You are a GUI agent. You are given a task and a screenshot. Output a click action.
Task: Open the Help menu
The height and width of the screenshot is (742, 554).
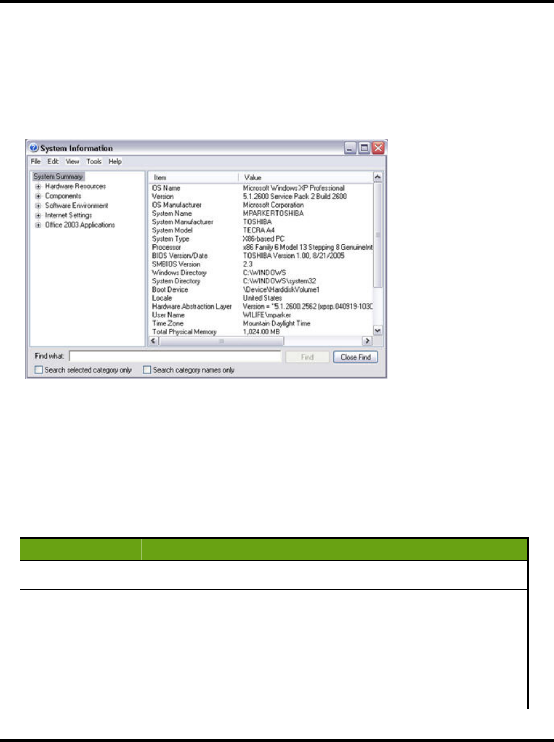[115, 162]
